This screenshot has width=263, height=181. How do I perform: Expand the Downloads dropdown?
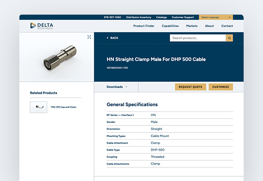117,87
